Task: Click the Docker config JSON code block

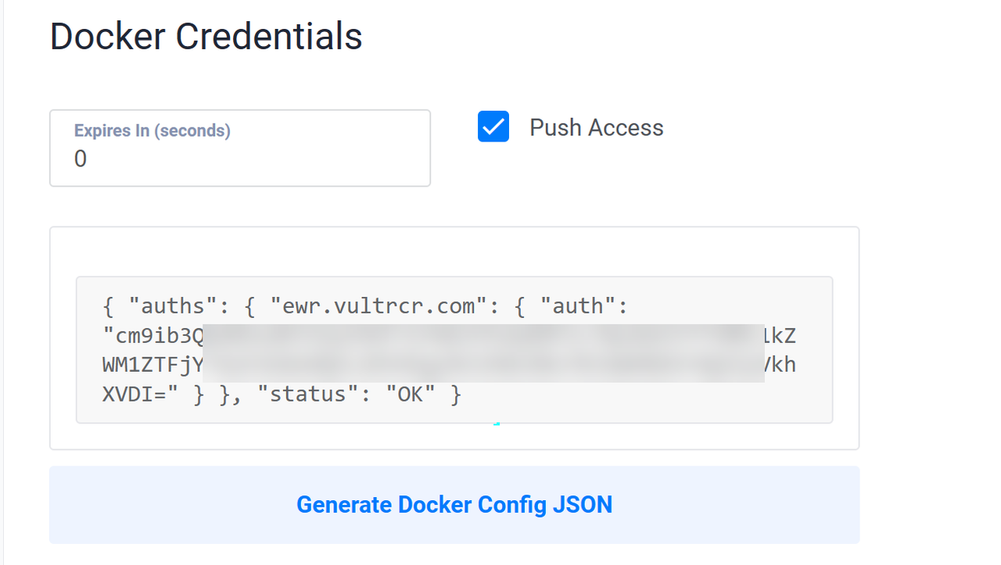Action: 454,350
